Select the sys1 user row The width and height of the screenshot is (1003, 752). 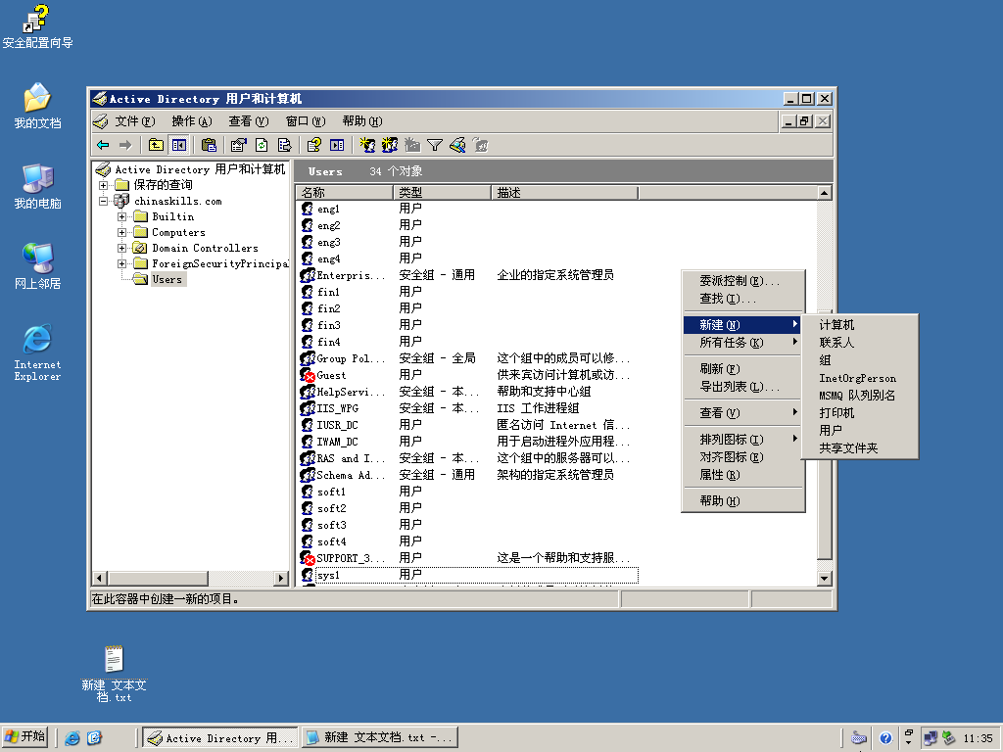point(467,575)
